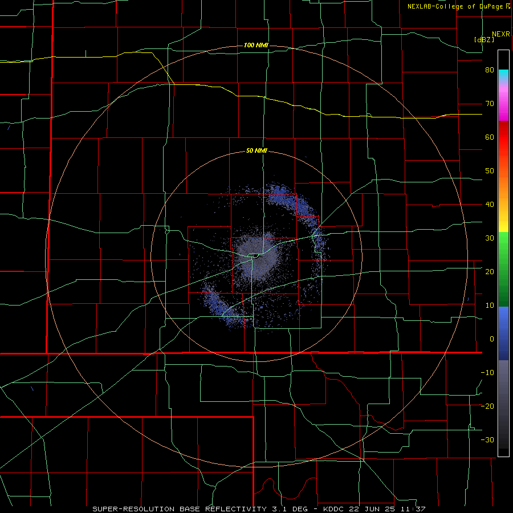The width and height of the screenshot is (513, 513).
Task: Click the 100 NMI range ring label
Action: point(256,45)
